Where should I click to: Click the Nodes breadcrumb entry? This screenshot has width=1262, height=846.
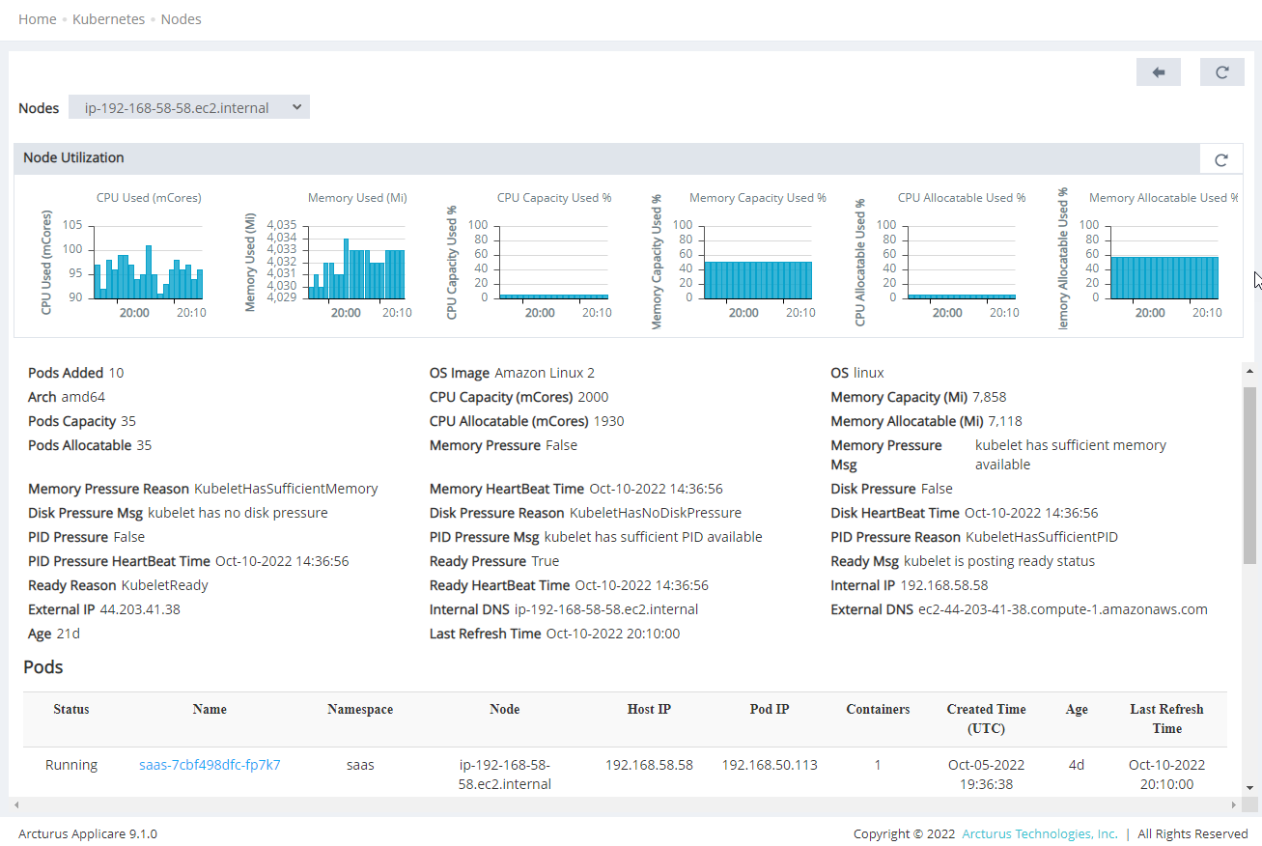[x=181, y=18]
